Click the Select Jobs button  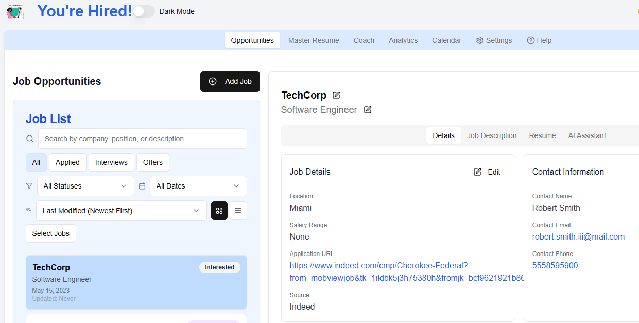tap(51, 233)
